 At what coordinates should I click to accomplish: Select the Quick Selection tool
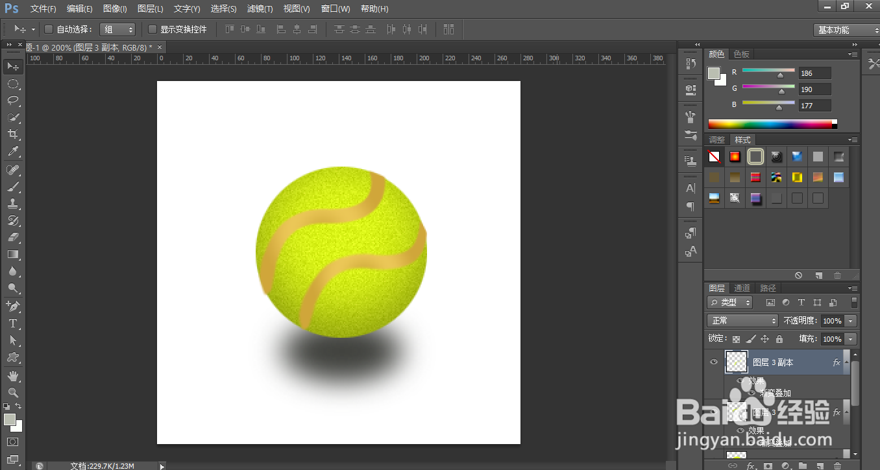13,117
